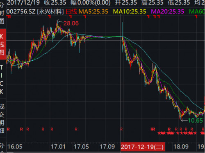Click the 28.06 high price label
Screen dimensions: 205x153
pos(71,23)
